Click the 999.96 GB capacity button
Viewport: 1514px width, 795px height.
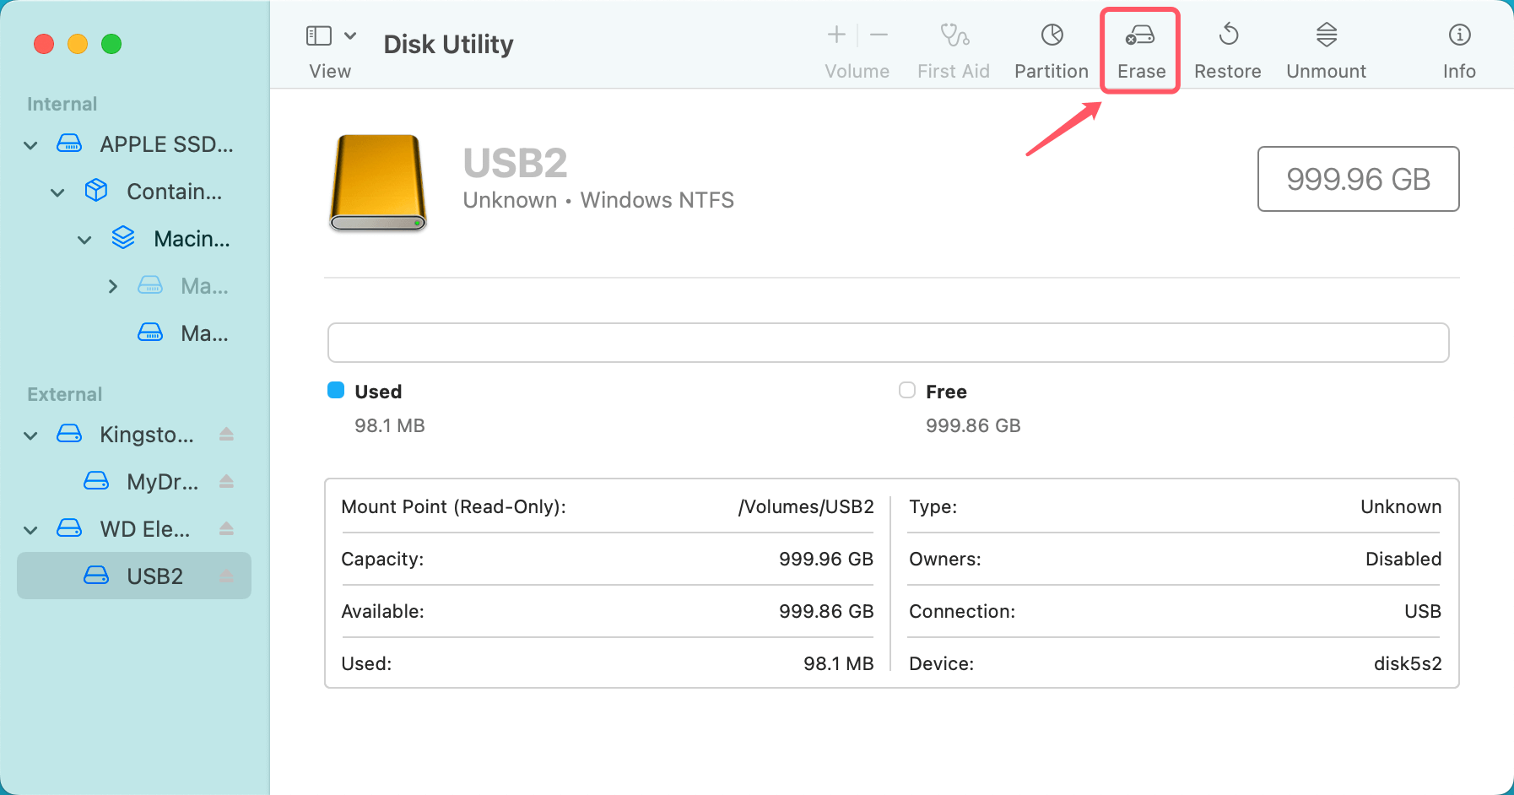point(1358,179)
